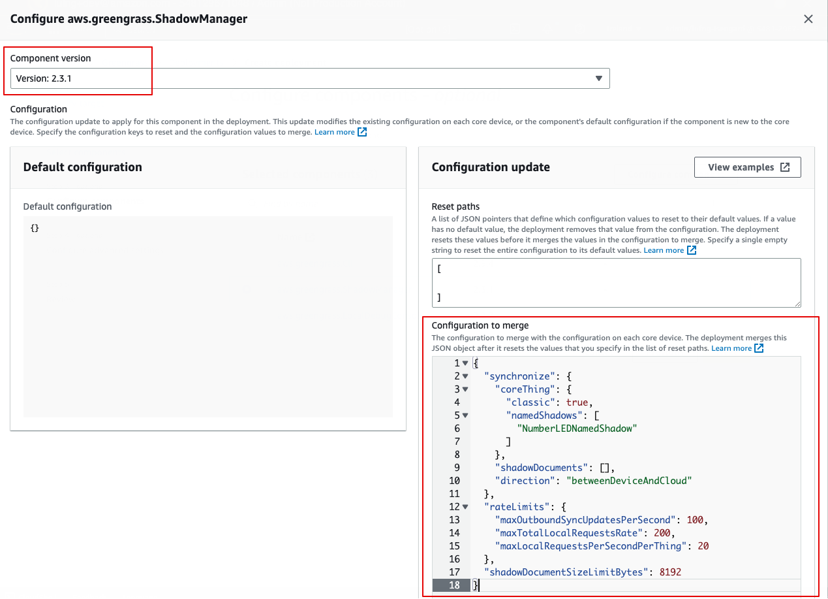The image size is (828, 599).
Task: Click Learn more under Configuration to merge
Action: (x=731, y=348)
